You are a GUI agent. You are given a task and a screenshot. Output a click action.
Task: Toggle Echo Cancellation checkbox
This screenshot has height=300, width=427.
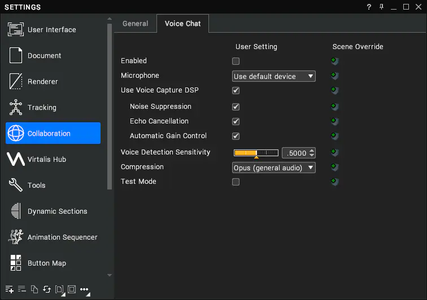[236, 121]
